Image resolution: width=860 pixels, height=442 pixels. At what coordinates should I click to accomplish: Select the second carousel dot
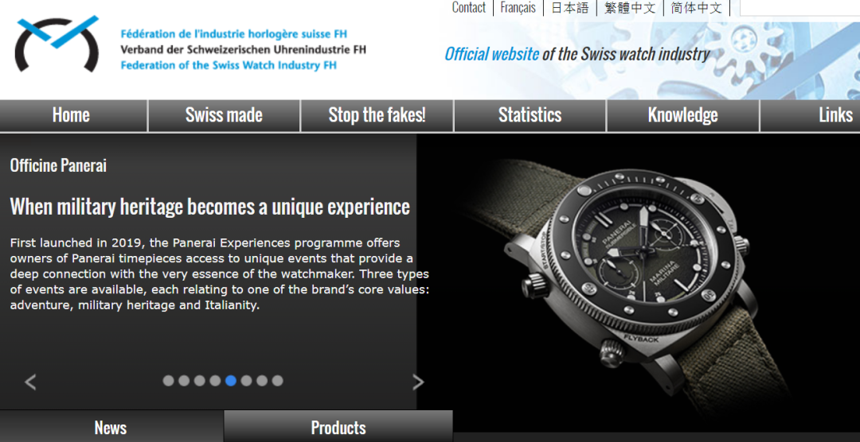tap(184, 381)
